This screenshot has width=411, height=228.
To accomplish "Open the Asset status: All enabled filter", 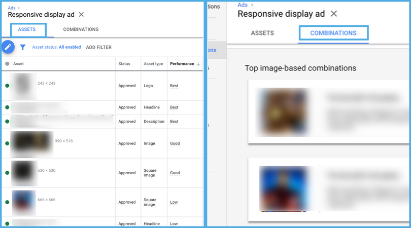I will (x=56, y=47).
